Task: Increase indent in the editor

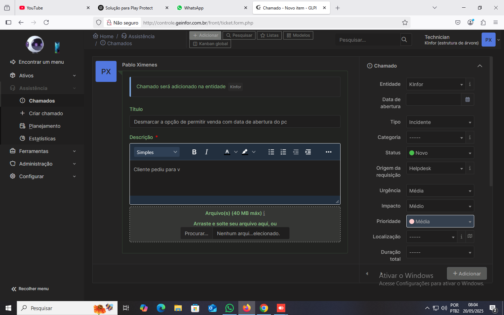Action: pyautogui.click(x=308, y=152)
